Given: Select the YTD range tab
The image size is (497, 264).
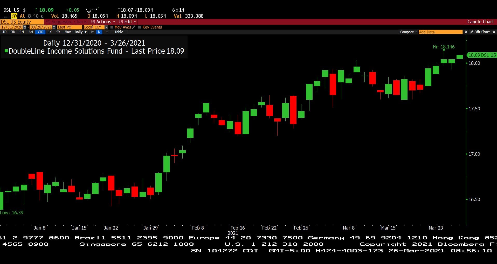Looking at the screenshot, I should coord(40,32).
